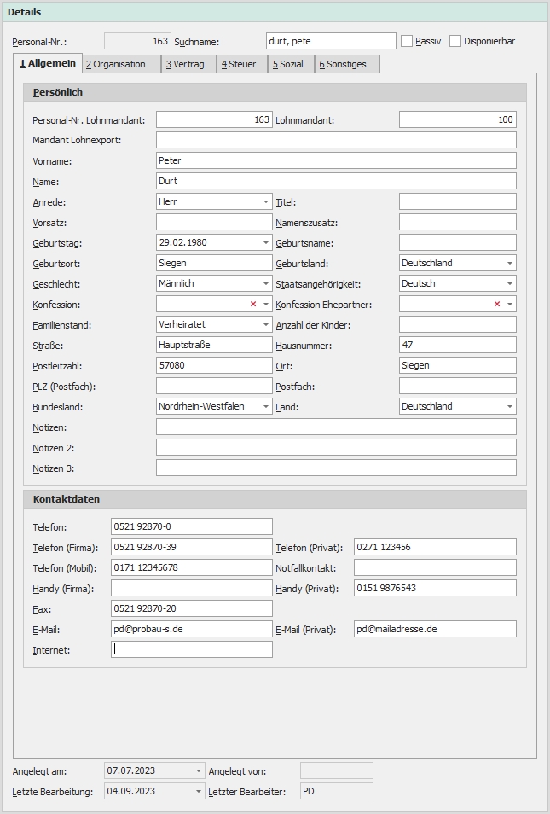Clear Konfession Ehepartner using red X
This screenshot has width=550, height=814.
[x=497, y=304]
